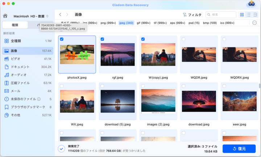Show more file formats via ellipsis button

(x=254, y=23)
